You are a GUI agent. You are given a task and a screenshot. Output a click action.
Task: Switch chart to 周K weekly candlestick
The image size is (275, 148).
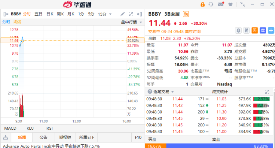click(60, 14)
